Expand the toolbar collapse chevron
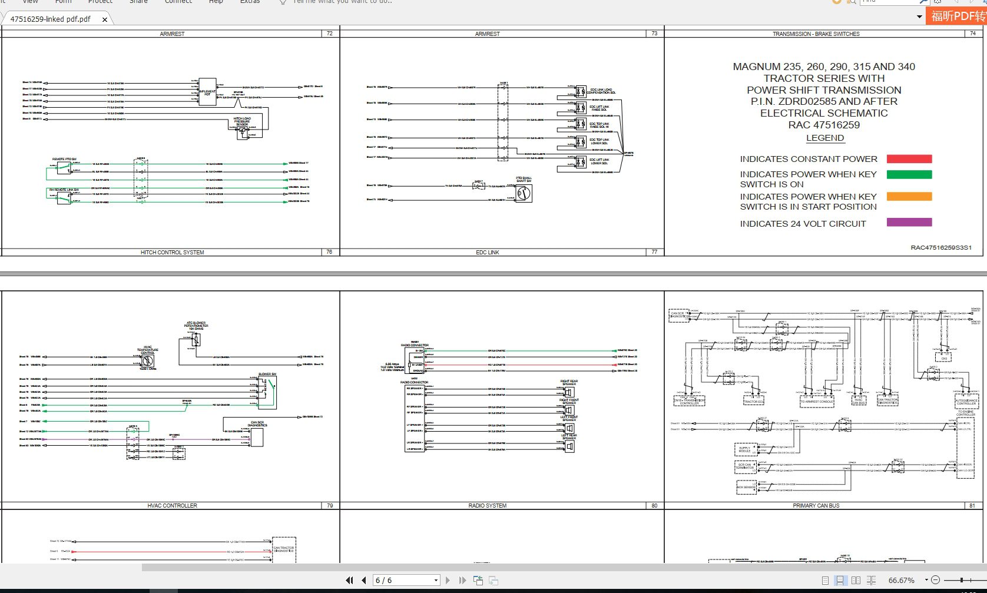987x593 pixels. tap(919, 16)
